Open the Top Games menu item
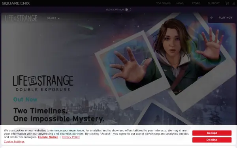 tap(164, 3)
